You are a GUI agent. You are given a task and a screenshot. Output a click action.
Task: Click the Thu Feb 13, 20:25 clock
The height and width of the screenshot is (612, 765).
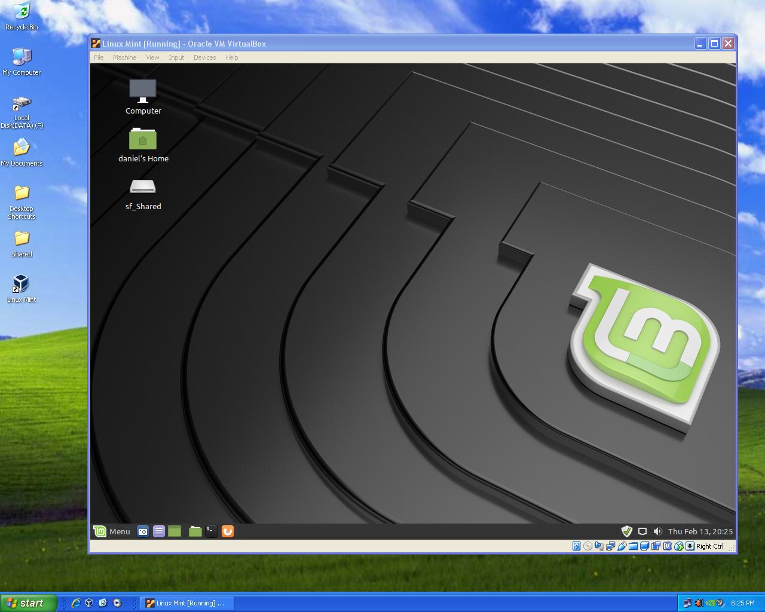(x=700, y=531)
